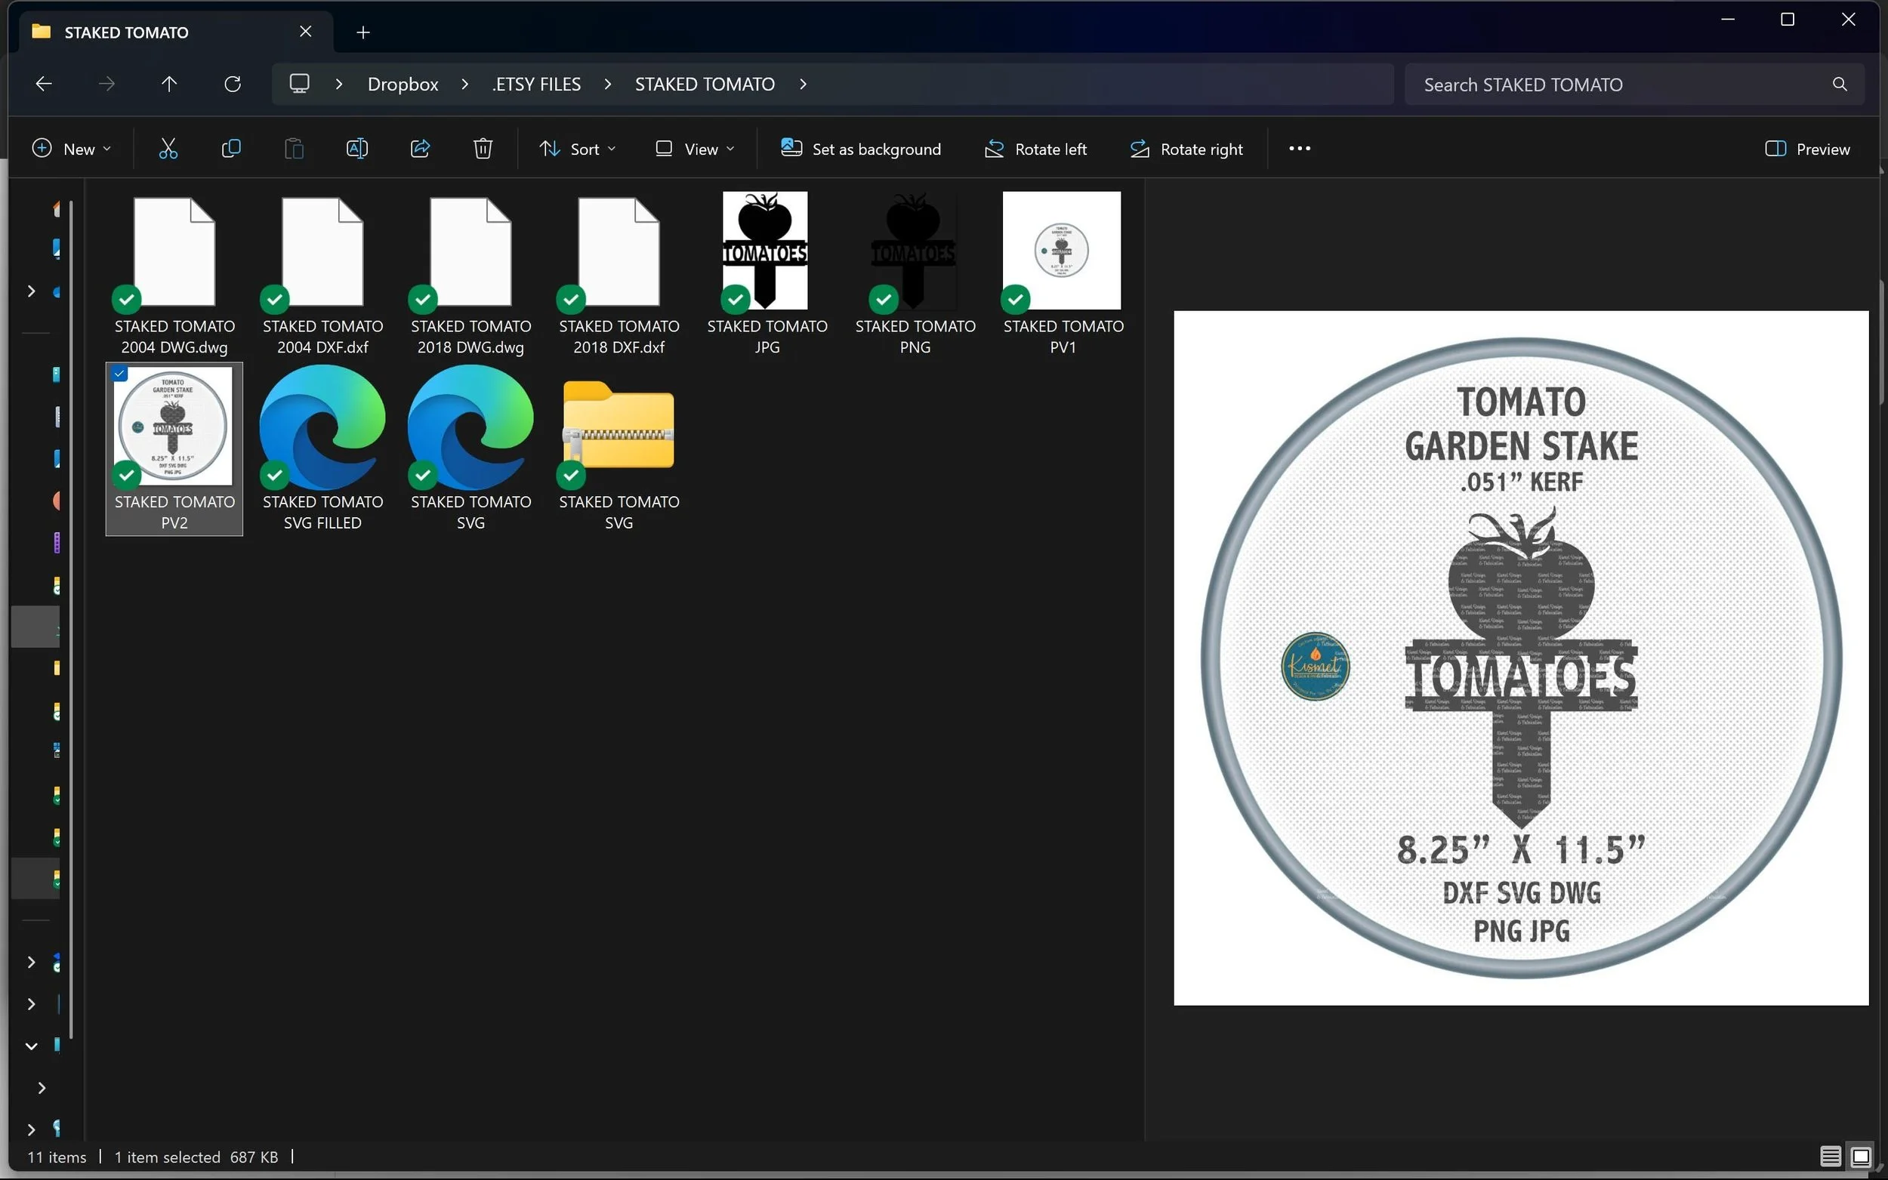Open the View dropdown

click(x=695, y=148)
